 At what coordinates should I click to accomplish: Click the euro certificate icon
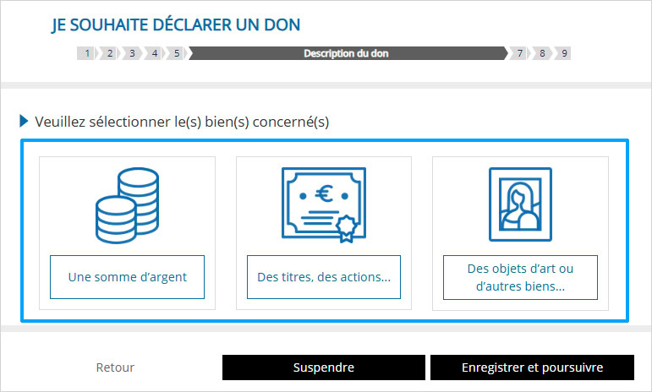coord(323,204)
